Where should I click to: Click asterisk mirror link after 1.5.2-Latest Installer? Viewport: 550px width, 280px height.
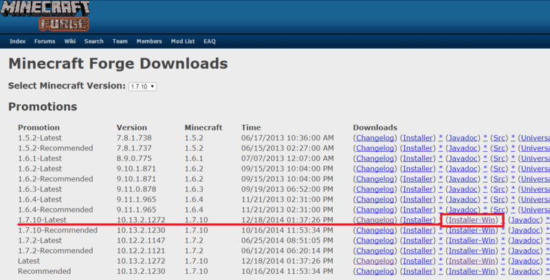(441, 138)
